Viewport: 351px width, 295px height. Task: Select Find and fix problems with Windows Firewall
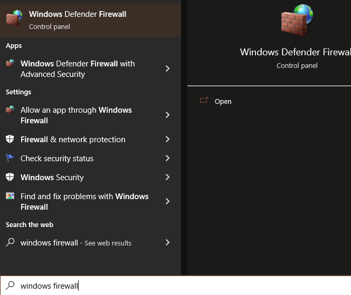pyautogui.click(x=84, y=201)
